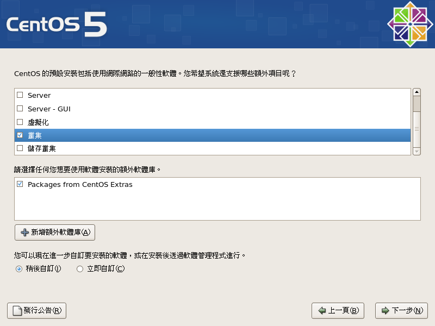Tick the Server checkbox
435x326 pixels.
(20, 95)
